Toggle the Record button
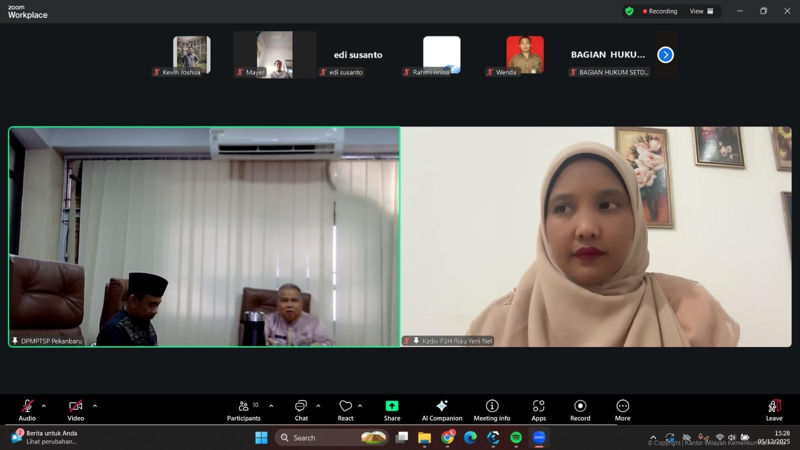Screen dimensions: 800x450 [x=580, y=410]
